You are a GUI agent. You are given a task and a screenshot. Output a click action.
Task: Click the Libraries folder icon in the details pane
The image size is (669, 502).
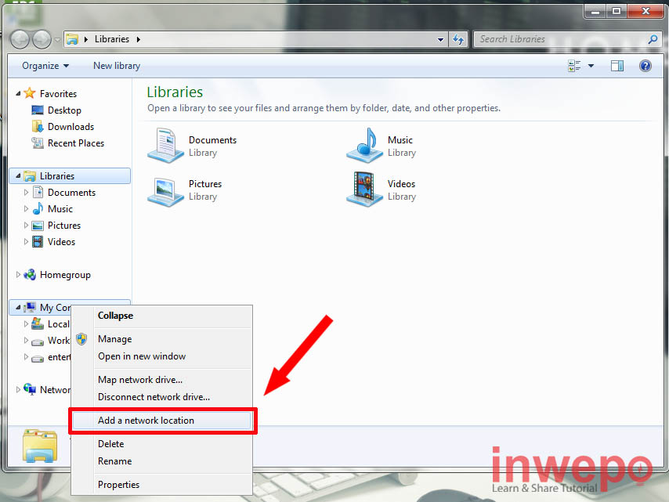[x=40, y=446]
